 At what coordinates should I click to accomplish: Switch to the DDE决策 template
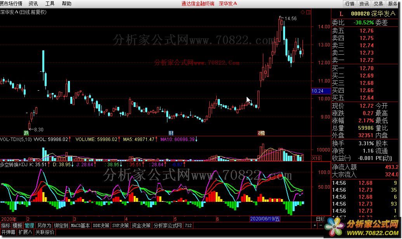(101, 225)
